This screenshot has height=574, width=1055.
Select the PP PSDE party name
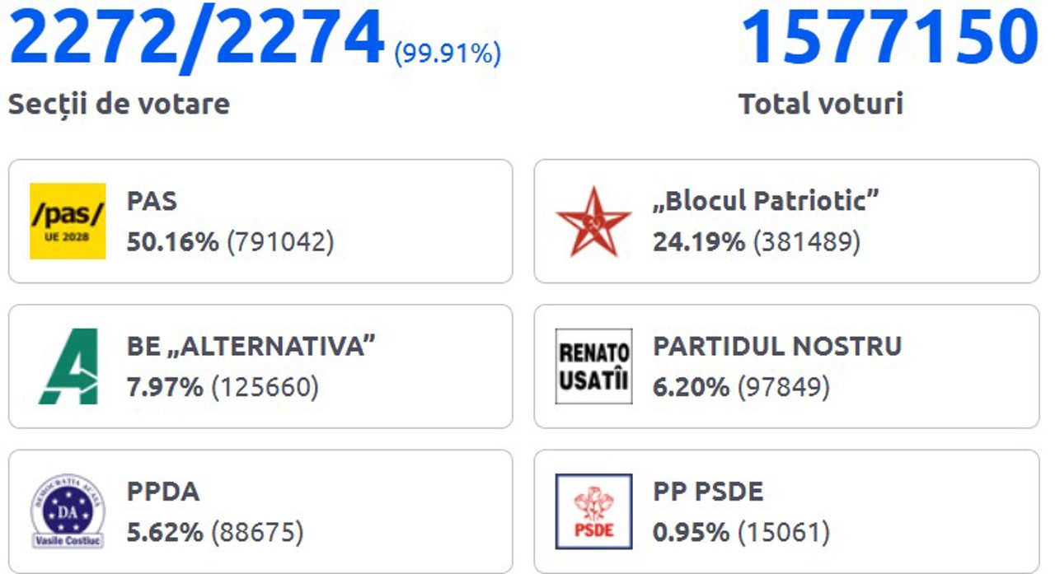708,492
